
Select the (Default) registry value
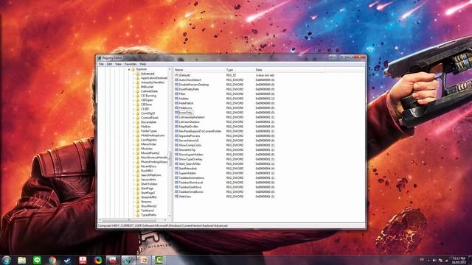pos(184,75)
